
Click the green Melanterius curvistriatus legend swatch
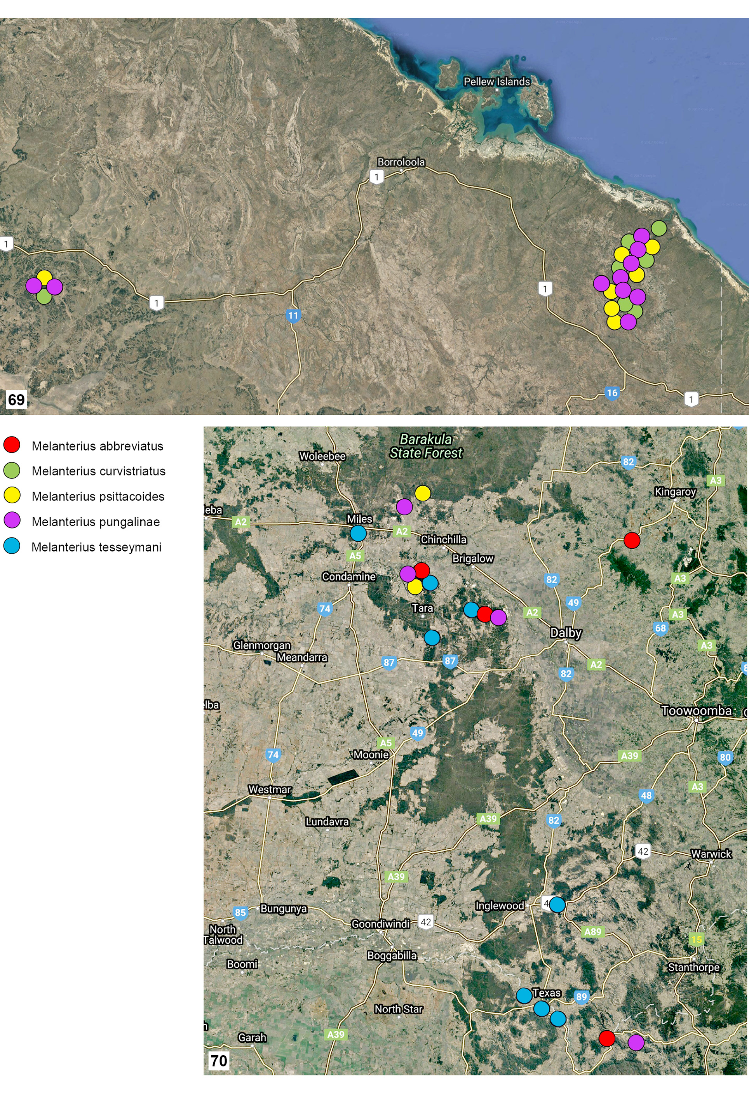(12, 470)
